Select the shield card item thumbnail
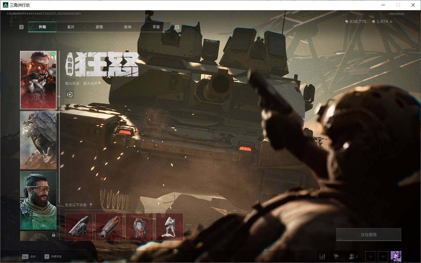This screenshot has width=421, height=263. 139,227
